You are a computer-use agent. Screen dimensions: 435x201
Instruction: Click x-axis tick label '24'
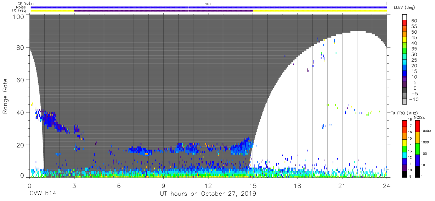[386, 186]
